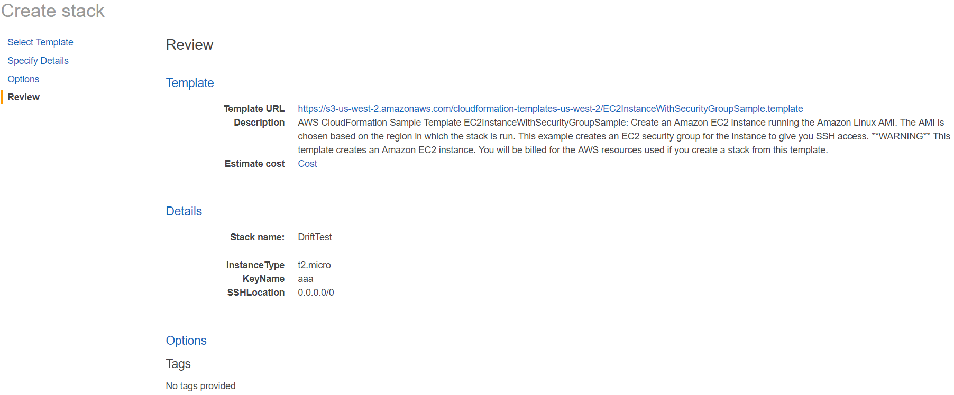Click the Cost estimate link
The image size is (954, 395).
[307, 164]
